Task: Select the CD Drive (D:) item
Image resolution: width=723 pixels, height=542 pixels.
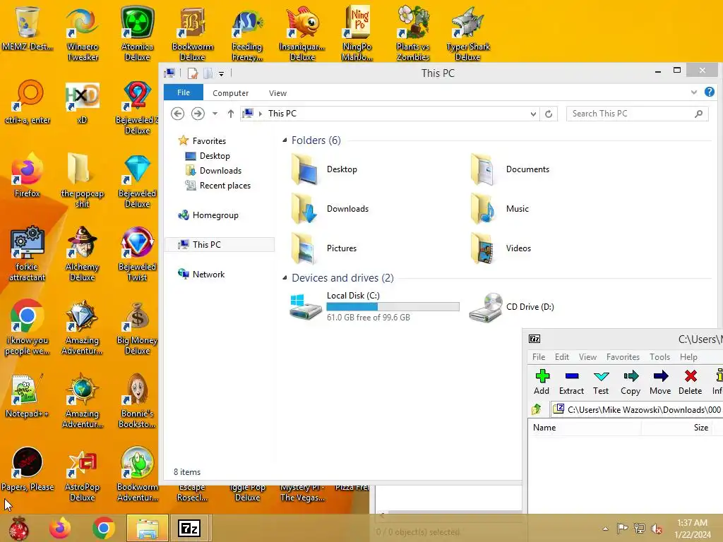Action: tap(511, 307)
